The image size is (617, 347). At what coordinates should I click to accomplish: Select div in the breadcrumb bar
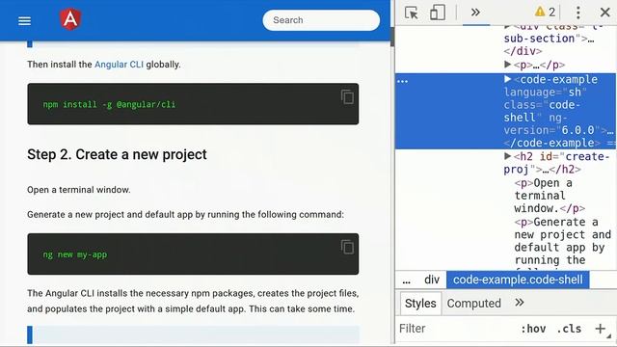click(x=432, y=280)
